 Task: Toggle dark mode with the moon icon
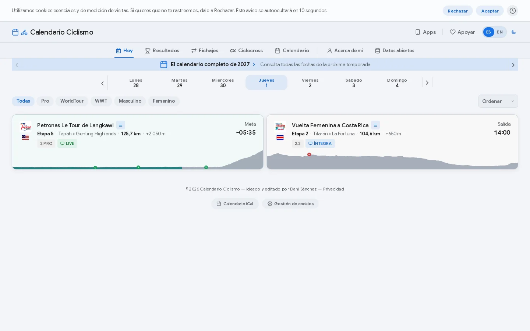pos(514,32)
